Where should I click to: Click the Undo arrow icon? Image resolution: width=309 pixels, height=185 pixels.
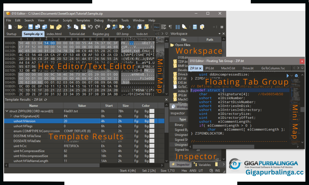[x=90, y=27]
